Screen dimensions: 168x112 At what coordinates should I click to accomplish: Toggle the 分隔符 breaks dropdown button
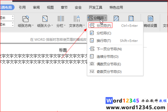(97, 18)
